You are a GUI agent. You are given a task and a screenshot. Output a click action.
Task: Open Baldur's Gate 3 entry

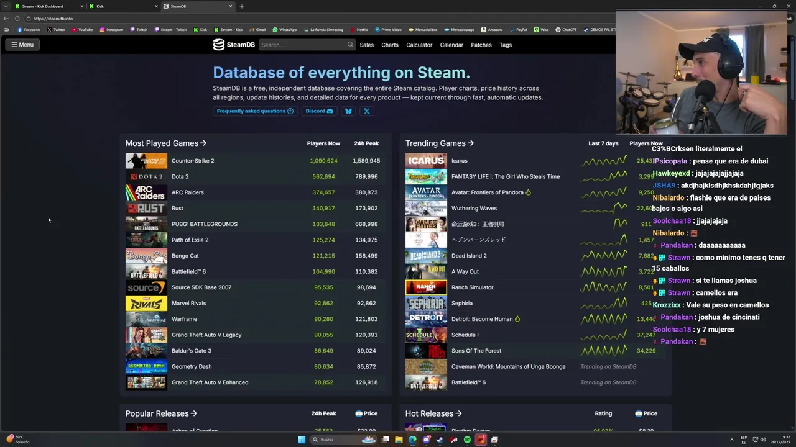(x=192, y=351)
